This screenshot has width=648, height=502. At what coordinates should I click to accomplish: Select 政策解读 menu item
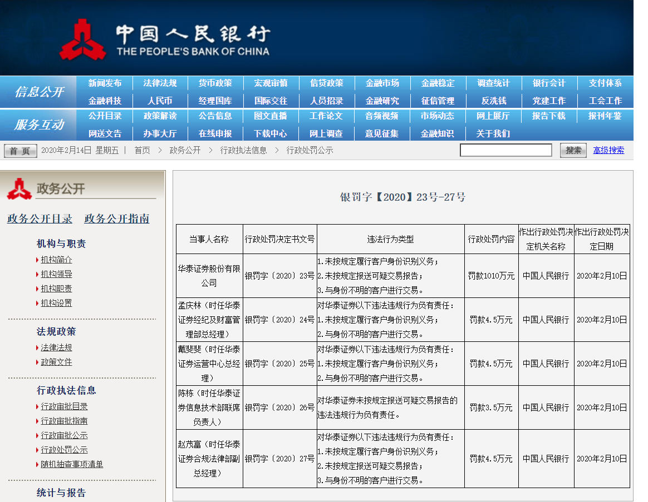[160, 116]
